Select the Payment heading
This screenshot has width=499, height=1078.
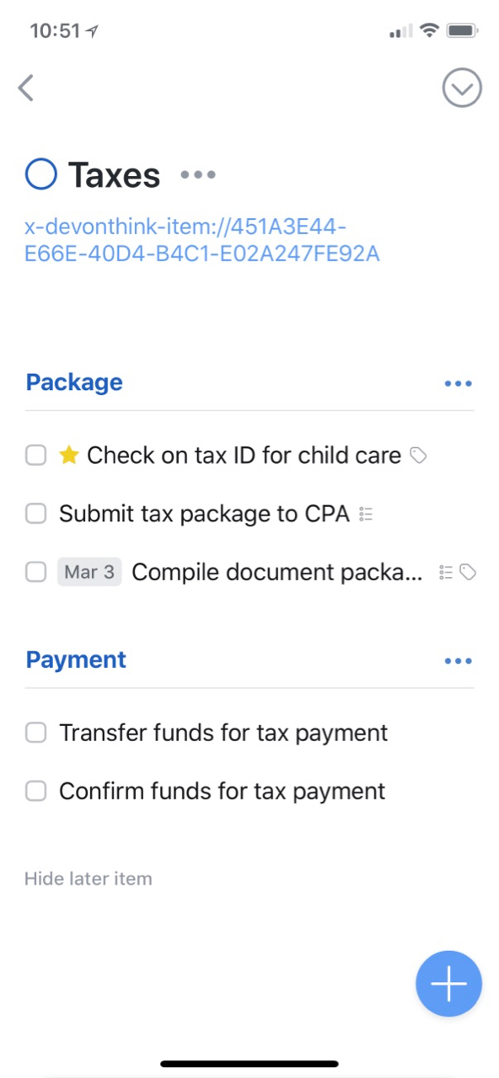76,659
